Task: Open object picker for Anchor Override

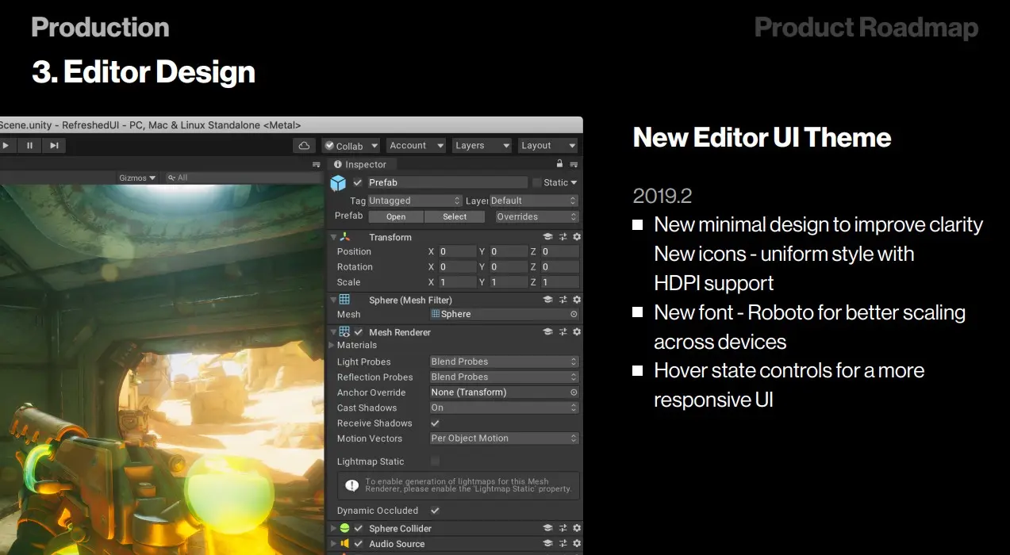Action: tap(574, 392)
